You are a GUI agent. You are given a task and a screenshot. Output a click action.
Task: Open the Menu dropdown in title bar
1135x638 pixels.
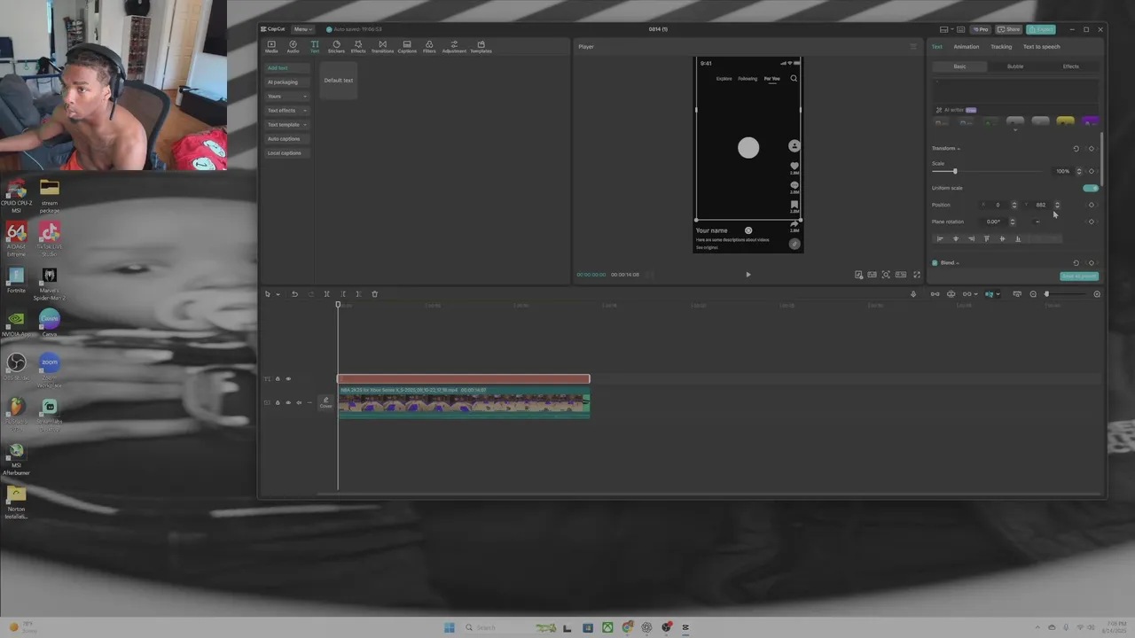(302, 29)
